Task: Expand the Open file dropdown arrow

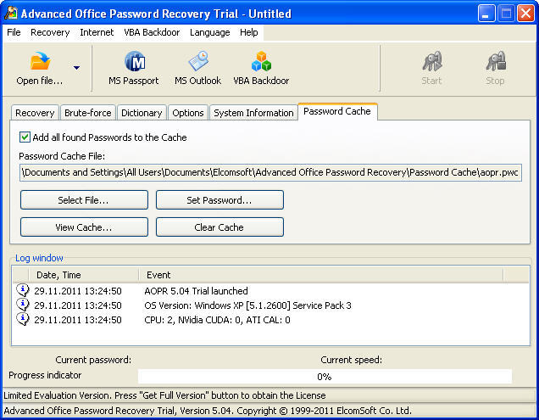Action: [76, 68]
